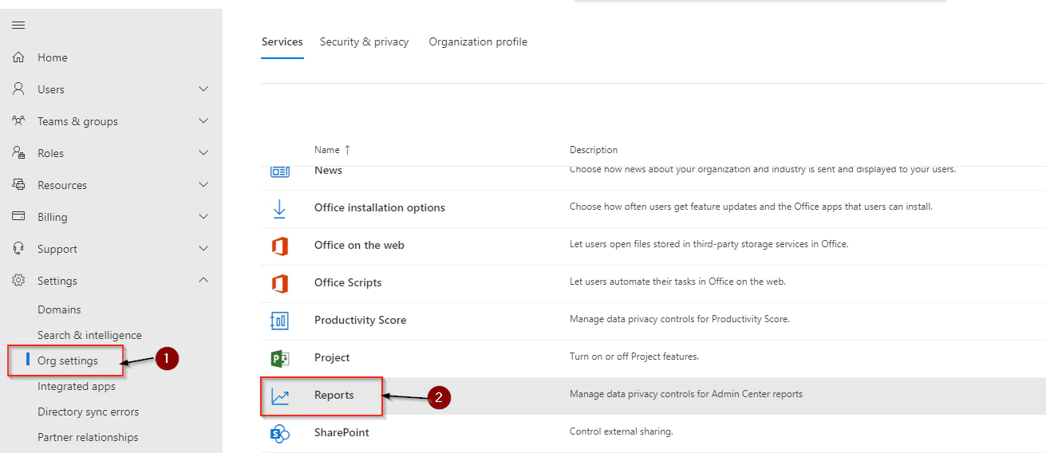The image size is (1046, 453).
Task: Expand the Roles chevron
Action: [203, 153]
